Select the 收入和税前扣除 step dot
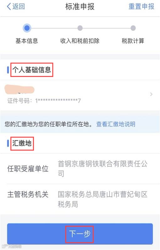This screenshot has height=250, width=160. click(x=80, y=28)
